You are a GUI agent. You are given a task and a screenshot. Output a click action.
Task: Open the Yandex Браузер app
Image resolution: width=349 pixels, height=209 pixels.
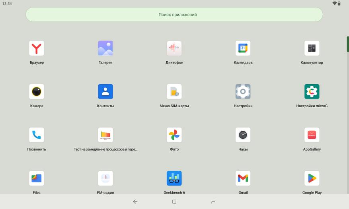[37, 48]
